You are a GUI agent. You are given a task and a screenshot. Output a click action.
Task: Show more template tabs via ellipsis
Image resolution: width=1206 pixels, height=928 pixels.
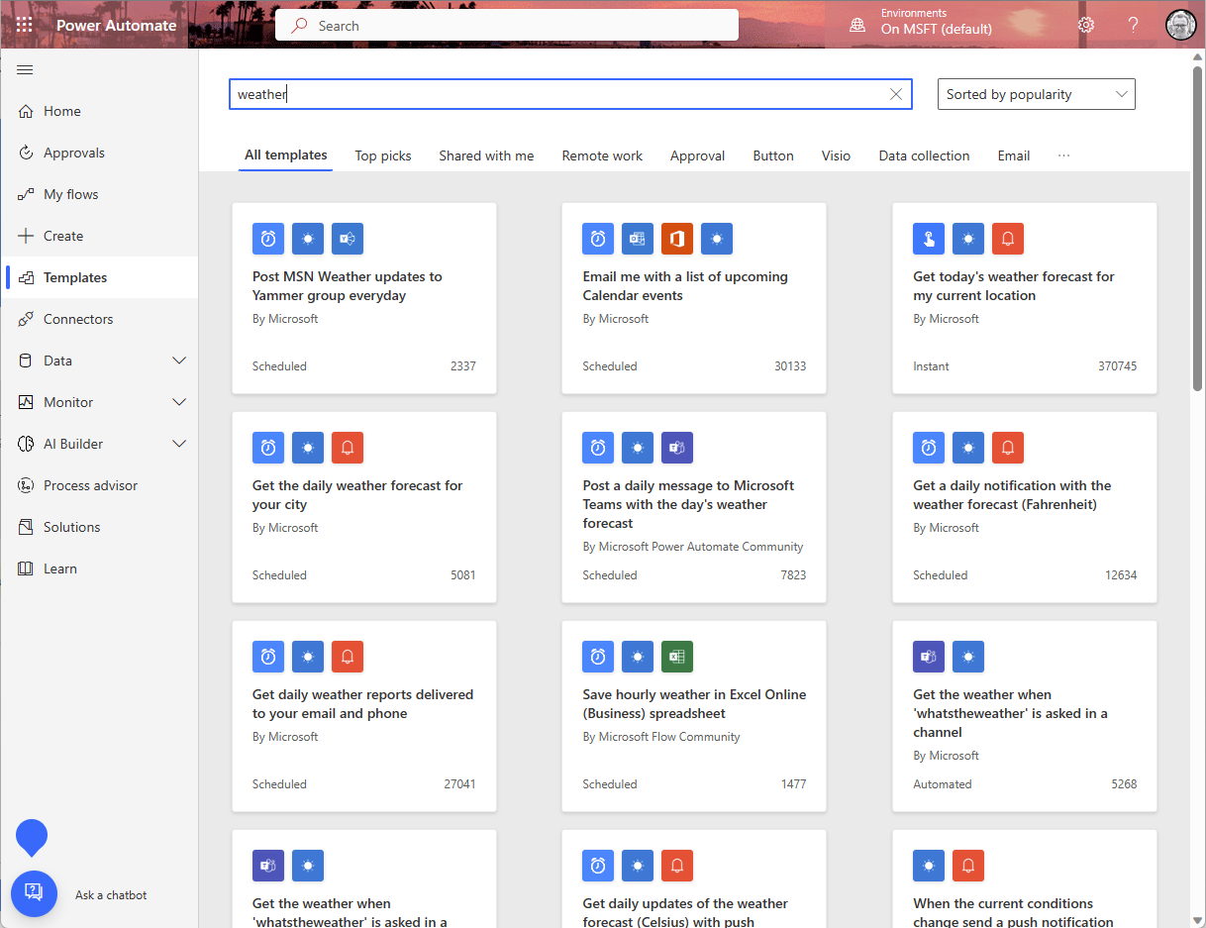(1064, 155)
